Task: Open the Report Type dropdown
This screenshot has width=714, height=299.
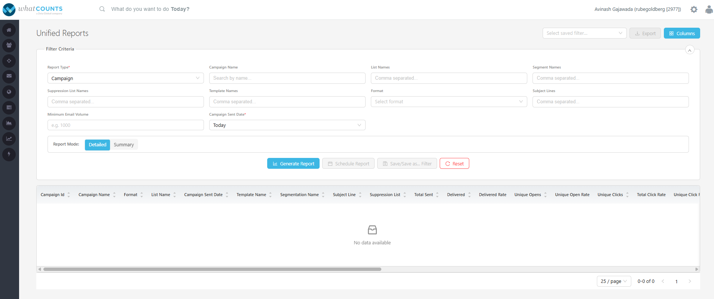Action: click(125, 78)
